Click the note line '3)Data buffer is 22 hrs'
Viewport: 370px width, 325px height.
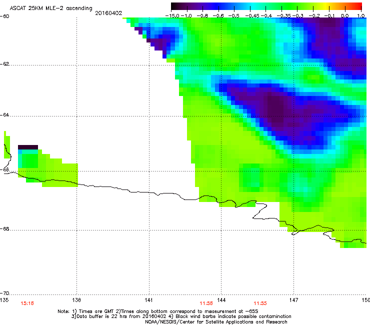(181, 316)
